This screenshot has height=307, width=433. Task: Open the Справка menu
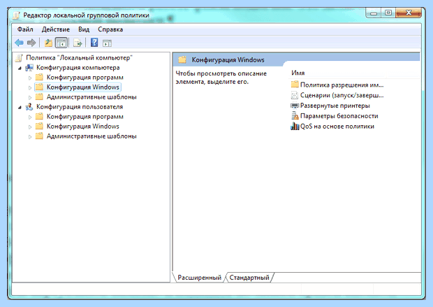(110, 29)
